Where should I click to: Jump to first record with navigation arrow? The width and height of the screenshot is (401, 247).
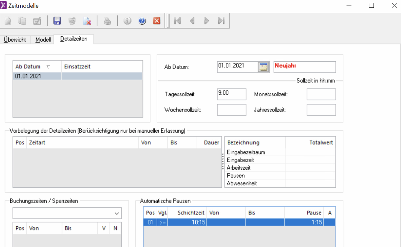[177, 21]
